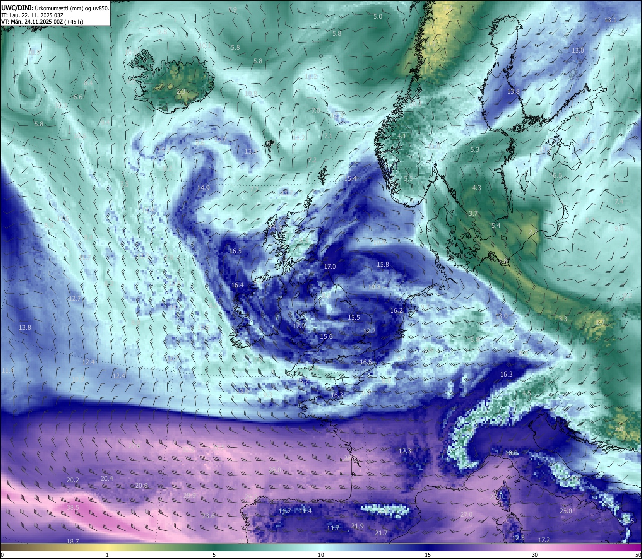Screen dimensions: 642x559
Task: Click the map value 12.3
Action: tap(405, 451)
